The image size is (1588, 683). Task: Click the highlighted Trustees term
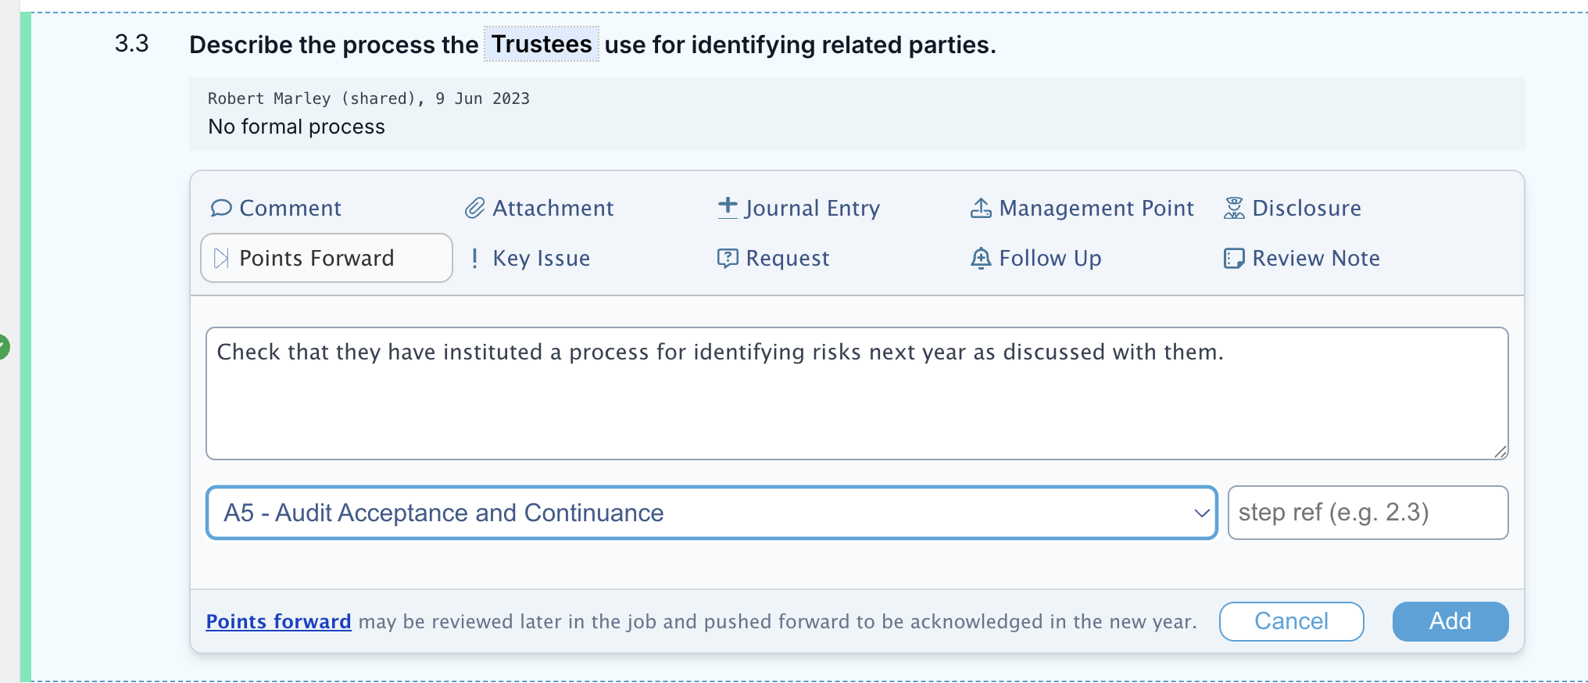542,44
